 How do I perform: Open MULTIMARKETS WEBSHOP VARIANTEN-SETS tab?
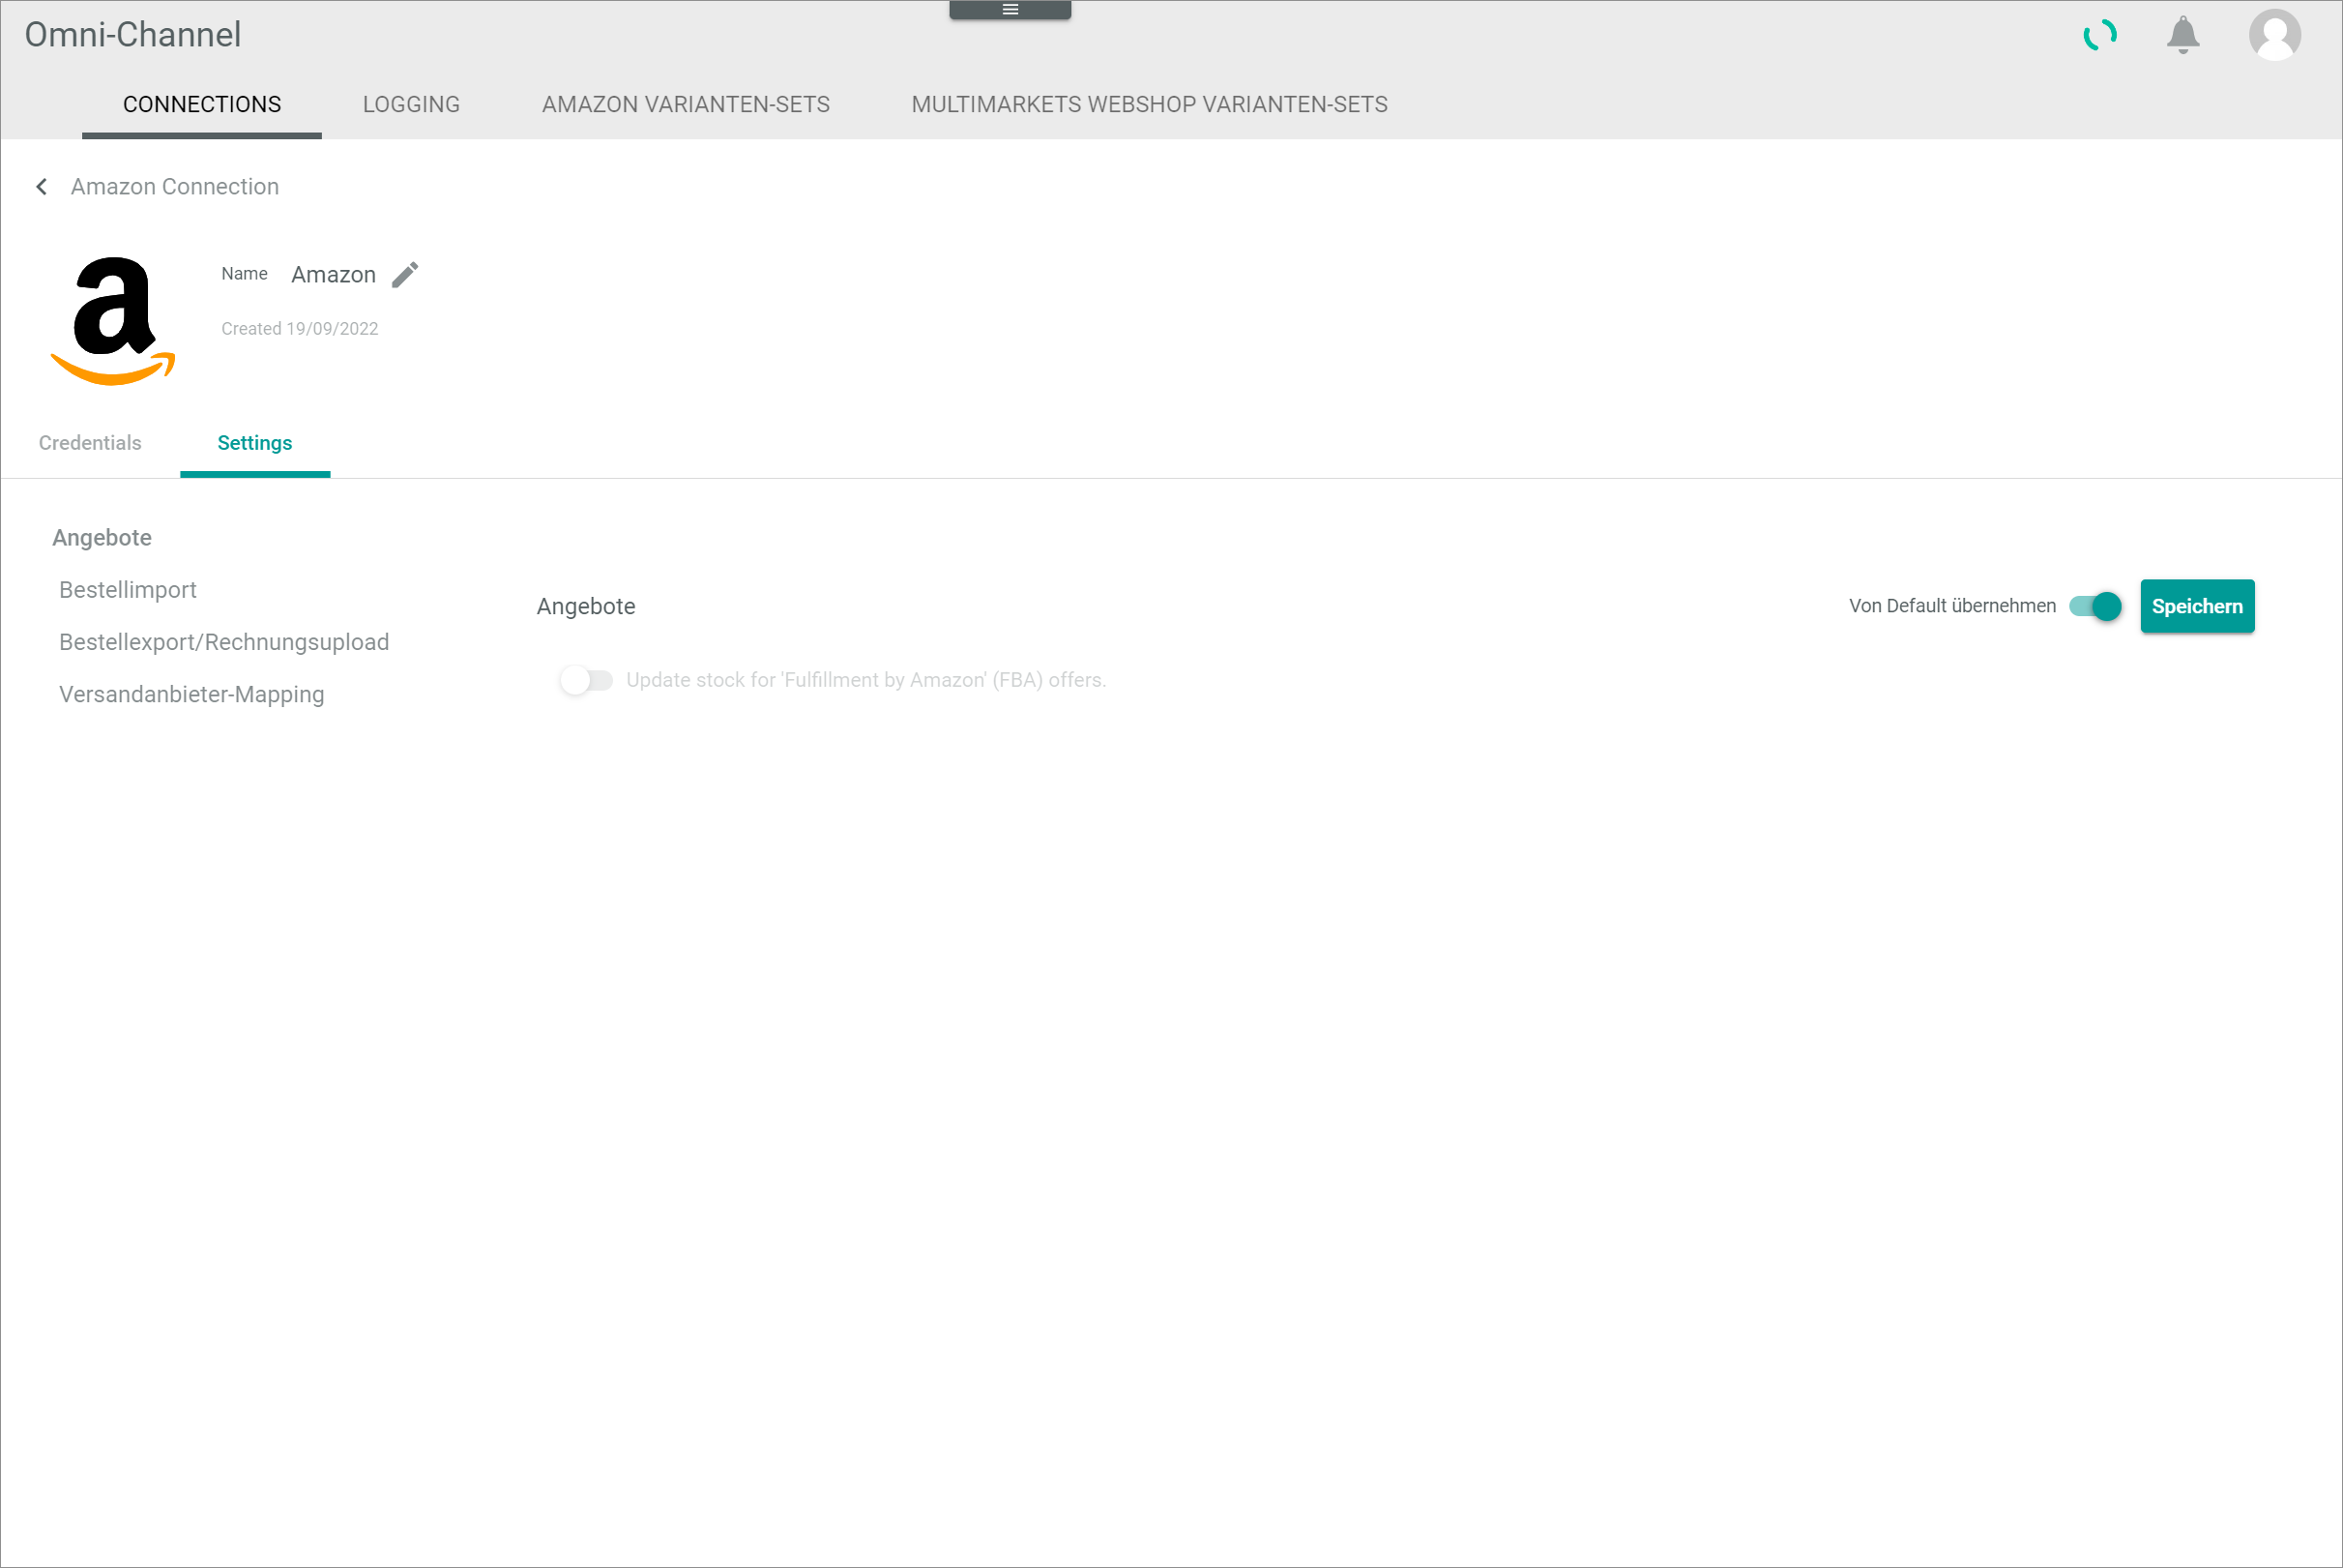tap(1150, 104)
